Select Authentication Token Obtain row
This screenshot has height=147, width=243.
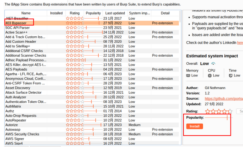click(92, 102)
